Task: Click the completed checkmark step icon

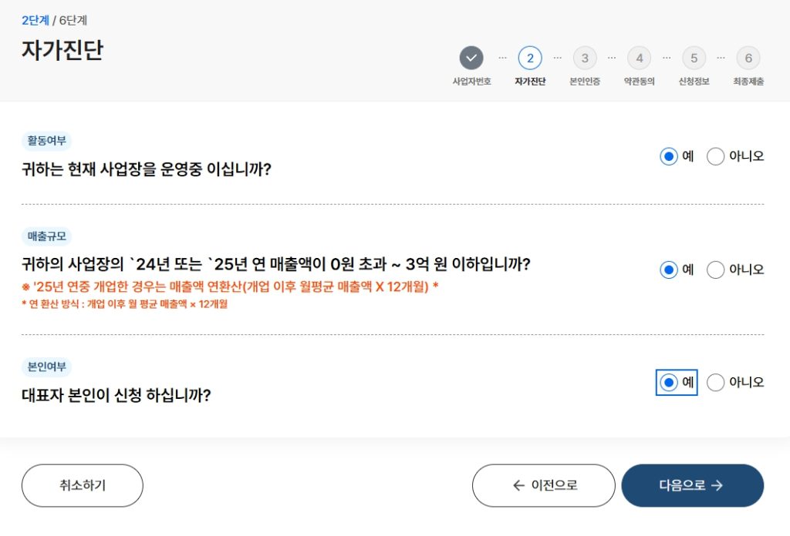Action: 471,58
